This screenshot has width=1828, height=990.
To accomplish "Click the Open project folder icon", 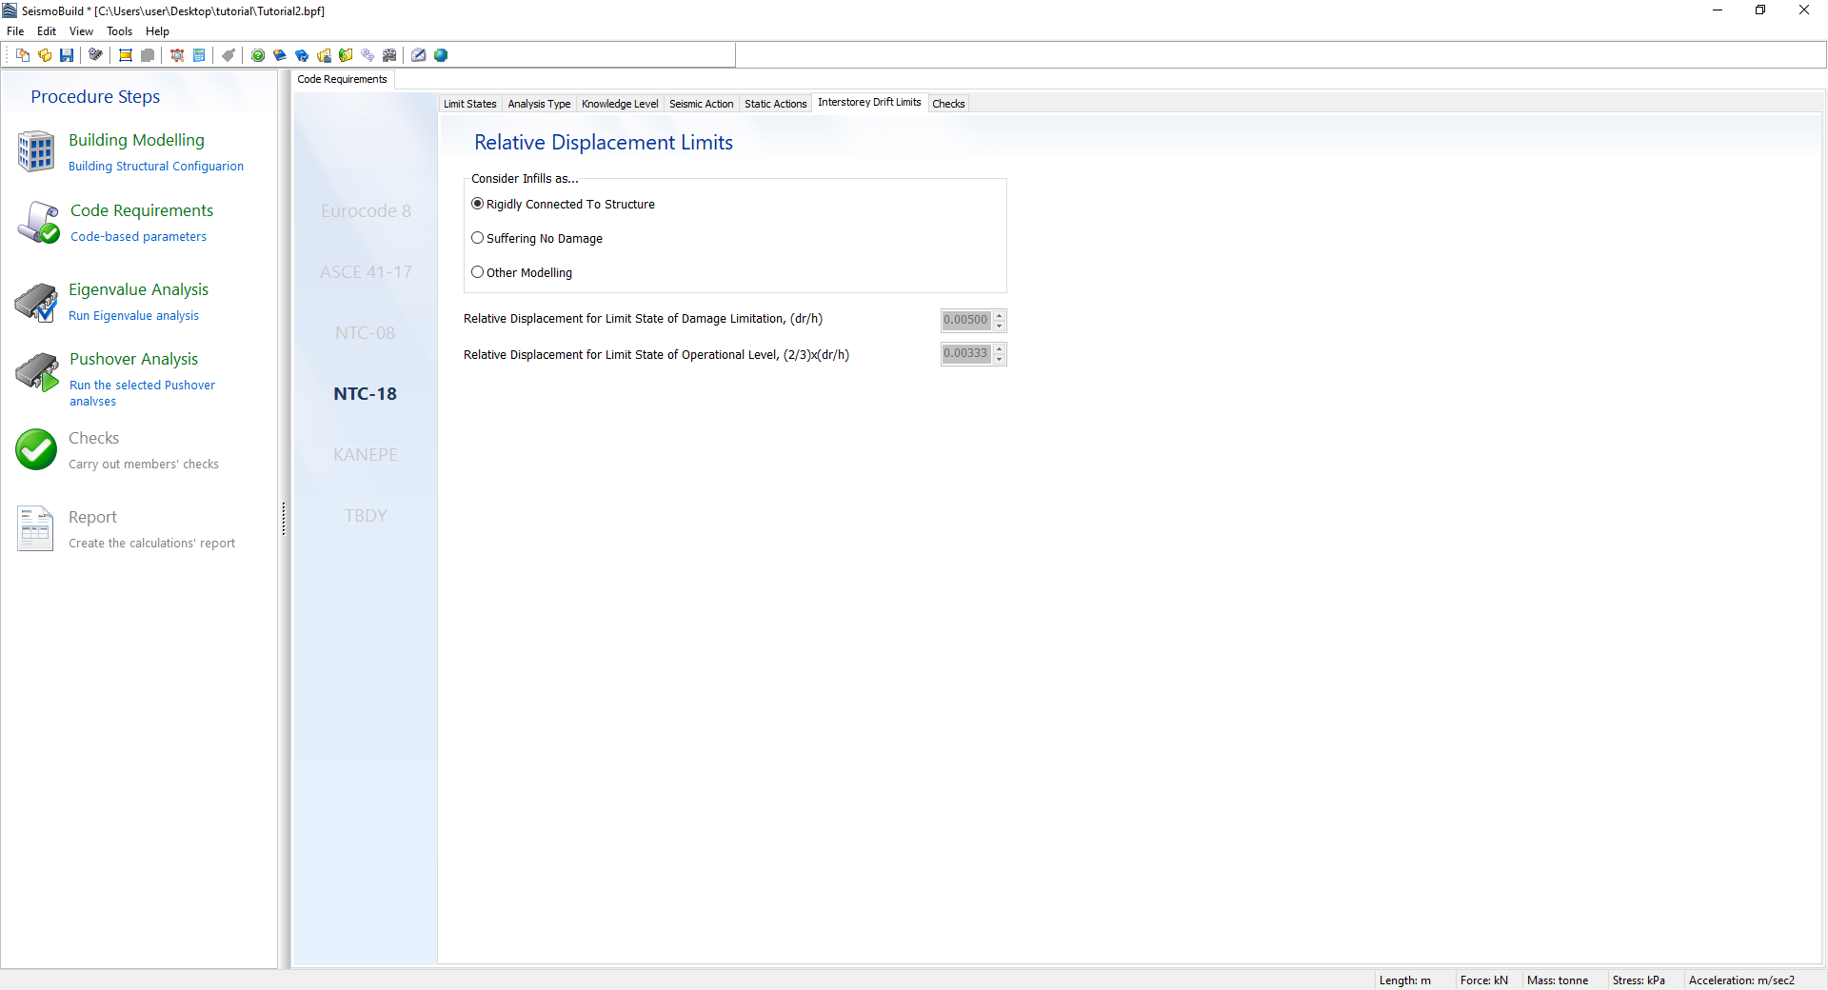I will pyautogui.click(x=45, y=55).
